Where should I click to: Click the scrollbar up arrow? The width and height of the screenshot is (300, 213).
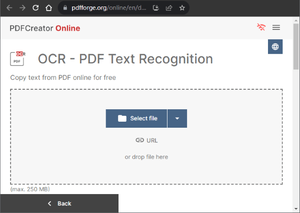pyautogui.click(x=296, y=20)
